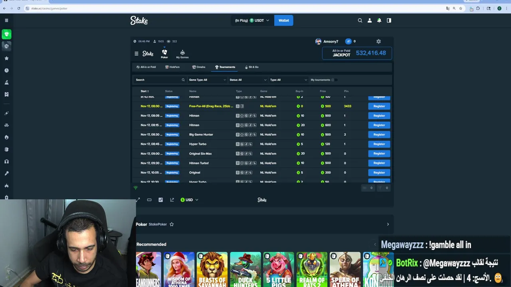Click the pop-out game window icon

click(172, 200)
